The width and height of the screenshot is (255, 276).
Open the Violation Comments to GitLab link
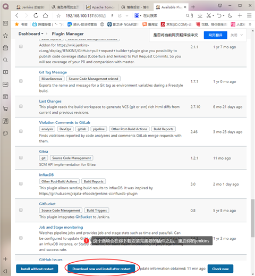pos(65,122)
